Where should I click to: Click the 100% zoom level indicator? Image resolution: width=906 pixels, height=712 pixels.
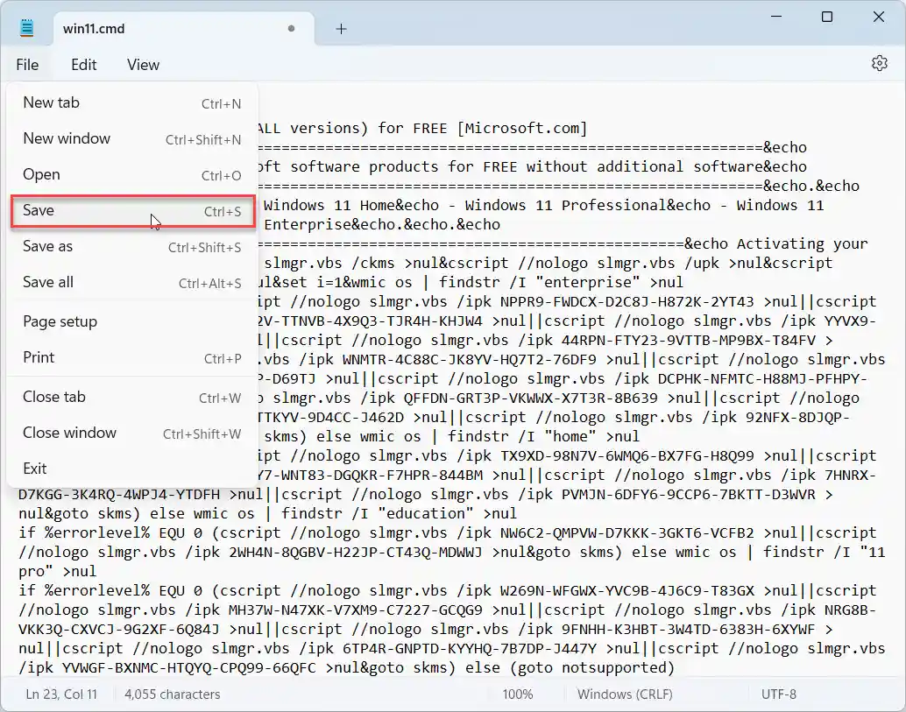(517, 694)
